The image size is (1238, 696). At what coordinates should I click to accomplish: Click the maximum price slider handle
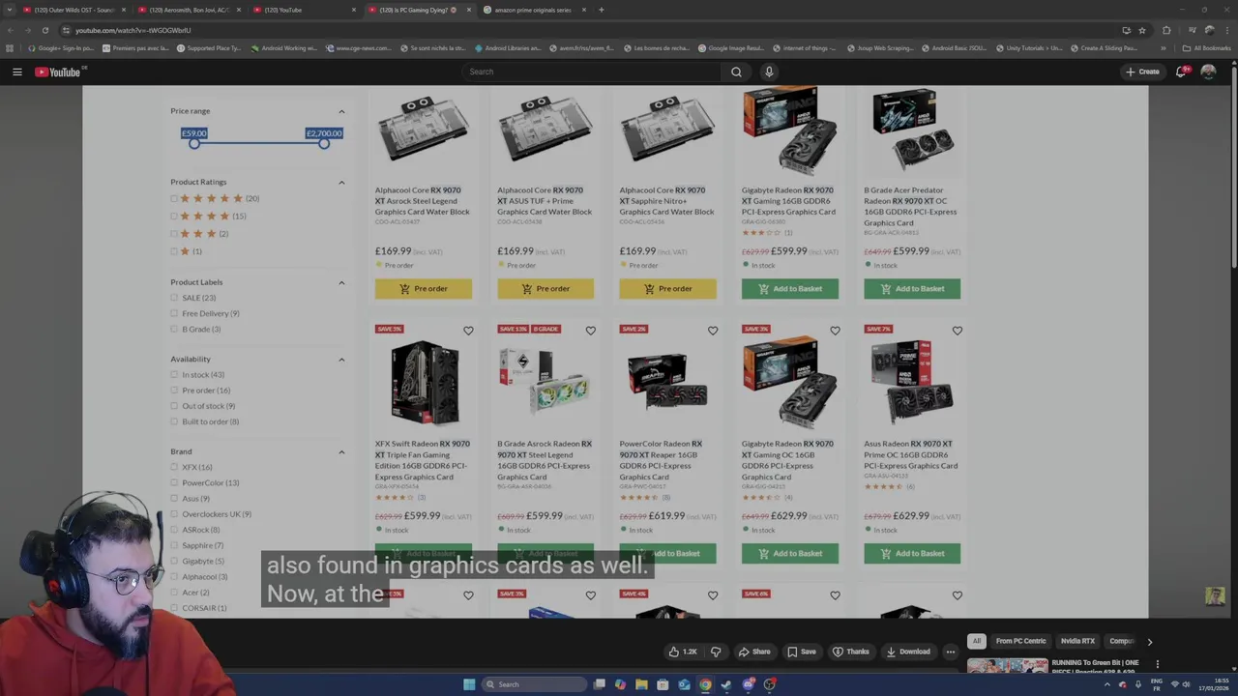tap(324, 143)
